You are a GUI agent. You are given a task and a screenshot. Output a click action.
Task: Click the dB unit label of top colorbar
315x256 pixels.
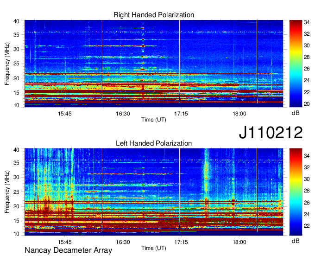(x=296, y=113)
